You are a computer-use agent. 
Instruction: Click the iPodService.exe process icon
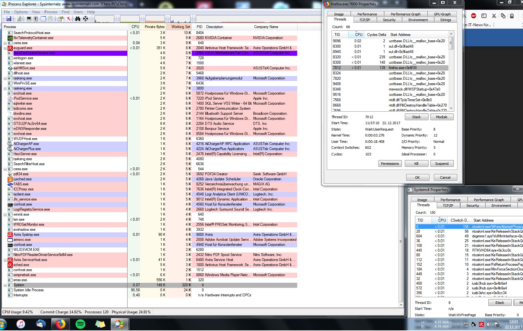(x=10, y=98)
